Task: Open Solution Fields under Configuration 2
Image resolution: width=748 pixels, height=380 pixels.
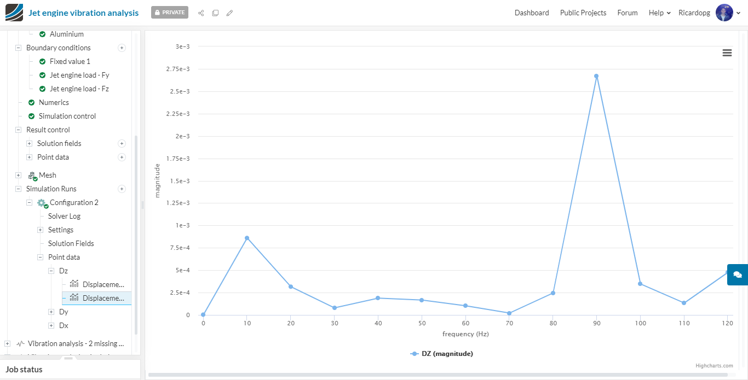Action: click(71, 243)
